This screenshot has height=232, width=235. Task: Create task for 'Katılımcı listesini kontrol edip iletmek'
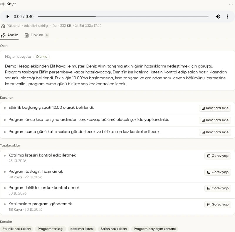tap(218, 156)
